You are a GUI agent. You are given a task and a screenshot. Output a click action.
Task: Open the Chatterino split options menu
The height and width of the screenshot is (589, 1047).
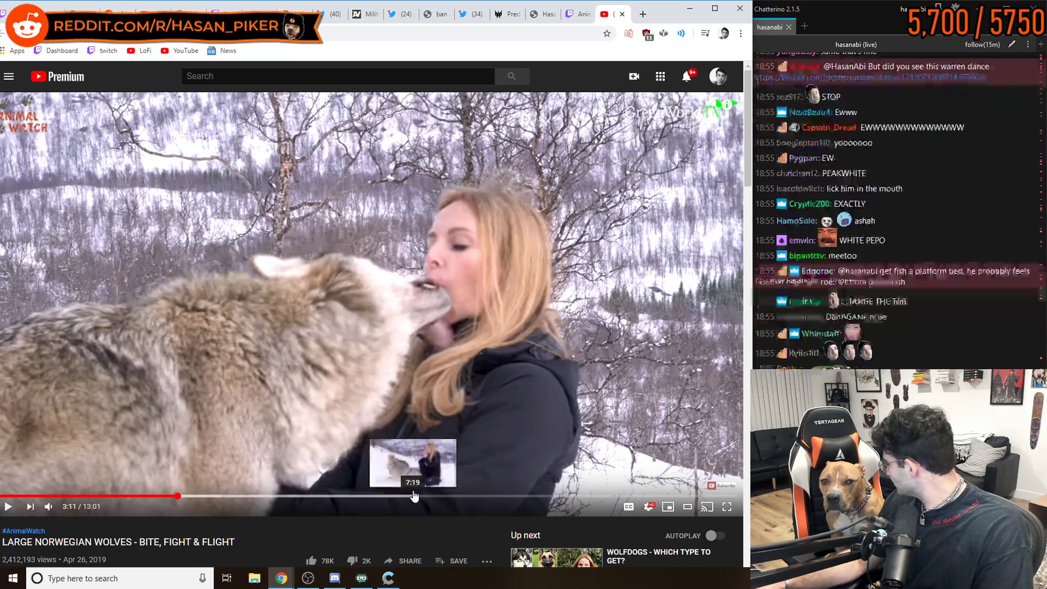pos(1028,45)
